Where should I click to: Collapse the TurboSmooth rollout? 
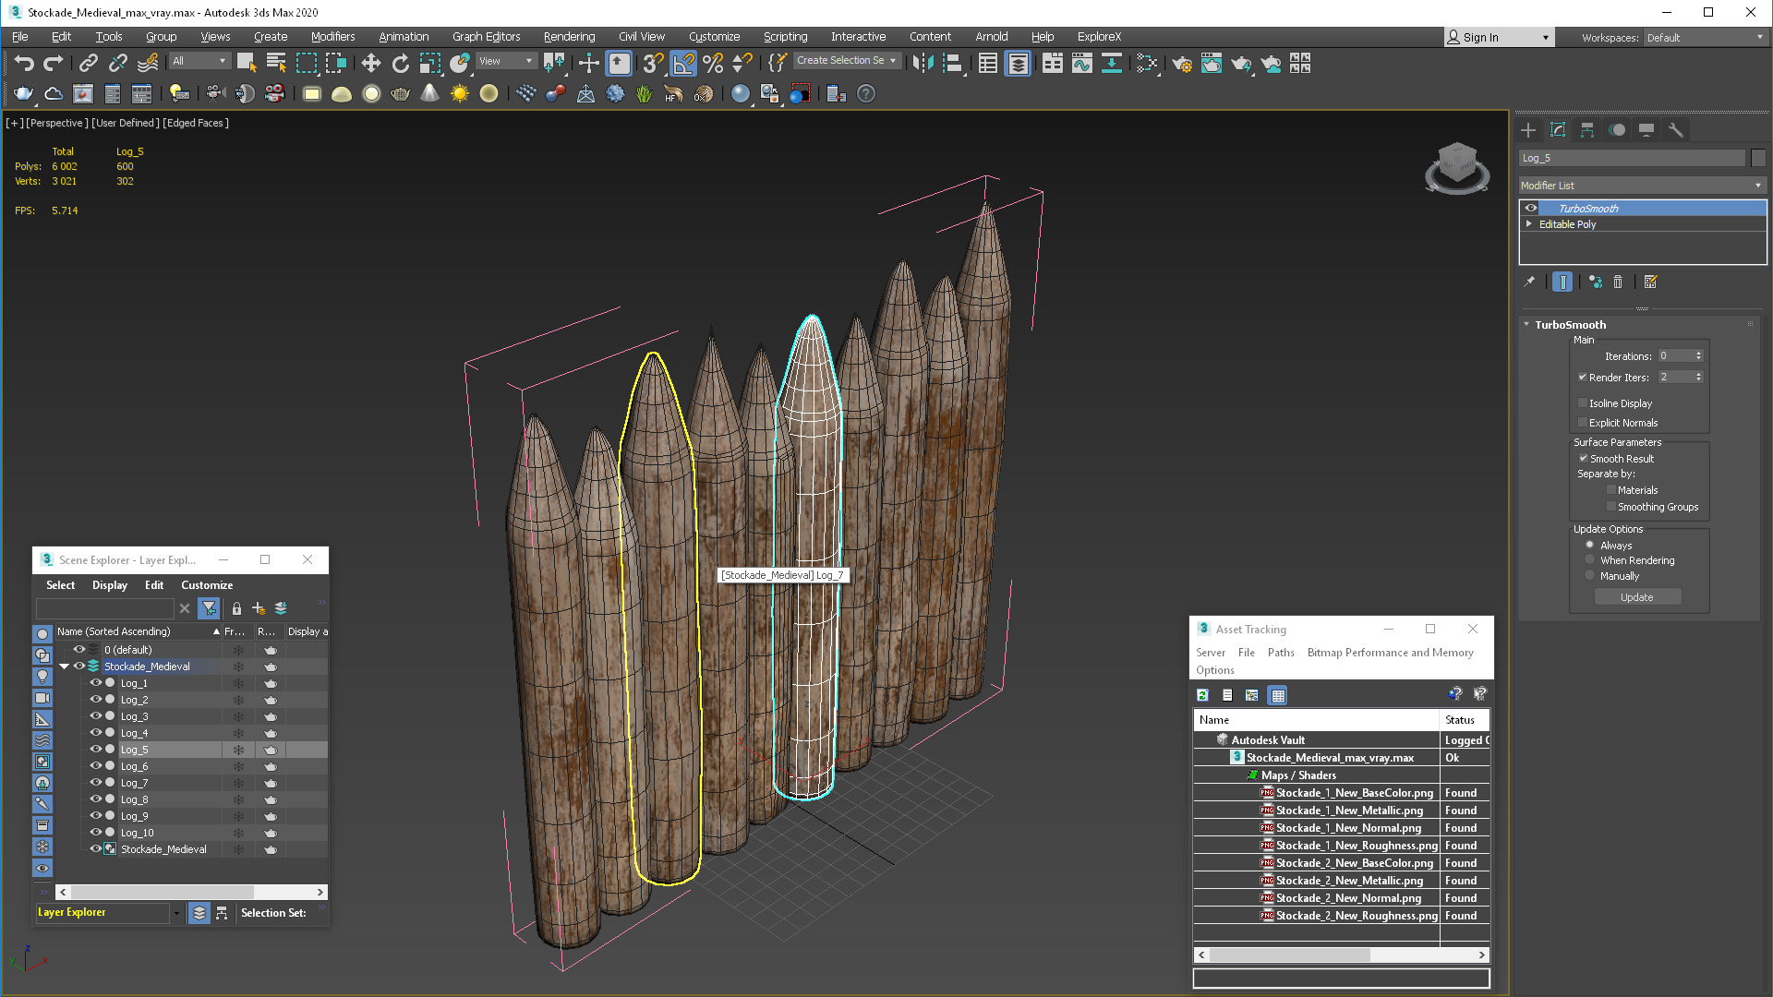1526,324
